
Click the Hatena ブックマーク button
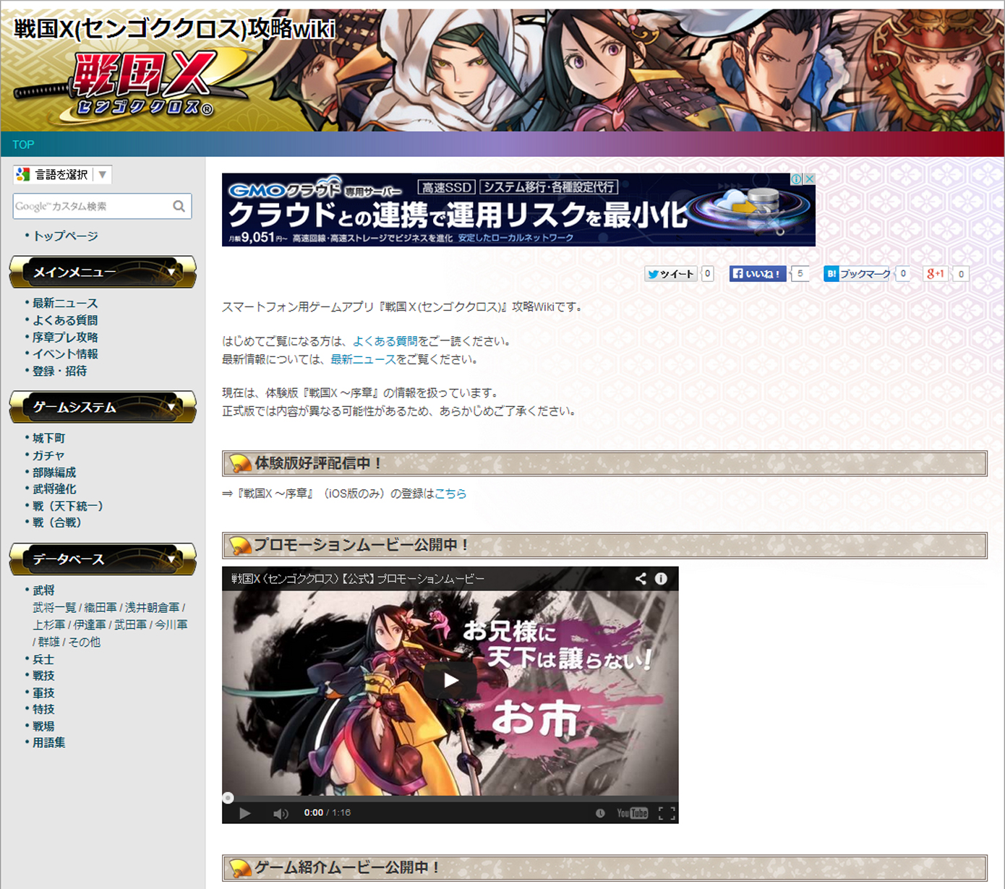[x=858, y=274]
